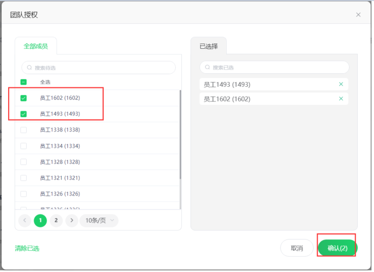
Task: Toggle the 全选 select-all checkbox
Action: [x=23, y=82]
